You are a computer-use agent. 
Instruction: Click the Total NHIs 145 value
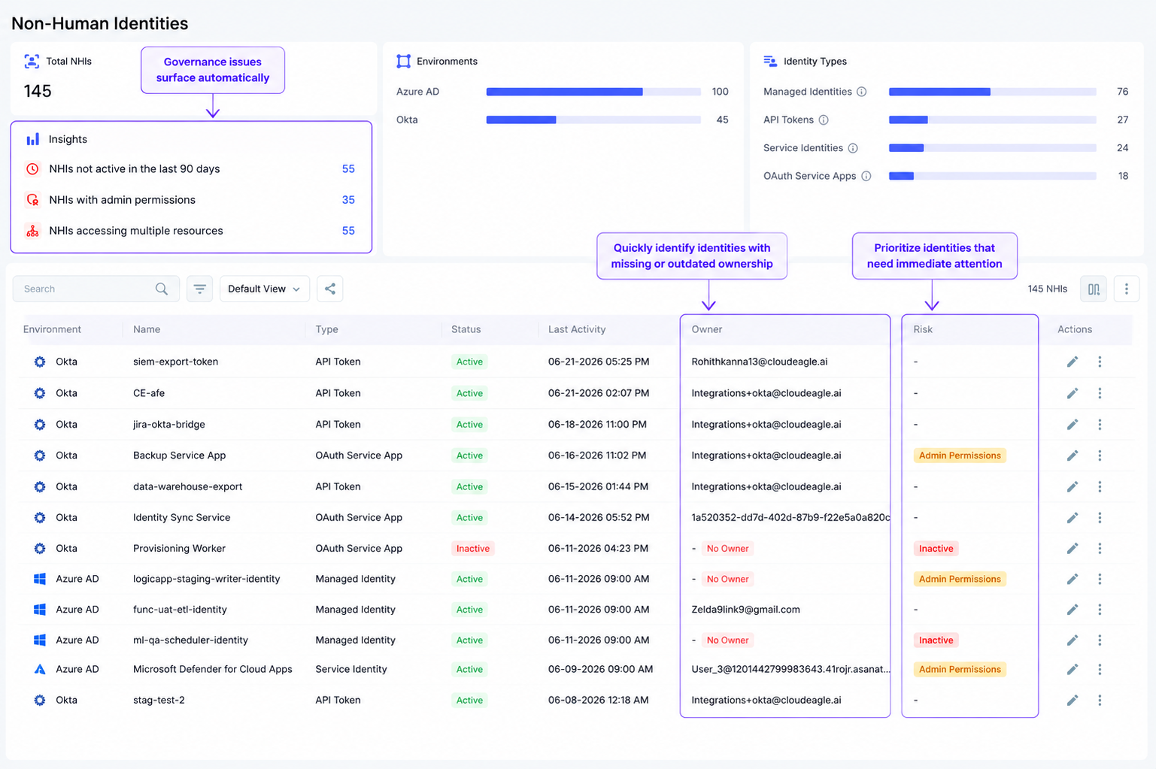tap(38, 92)
